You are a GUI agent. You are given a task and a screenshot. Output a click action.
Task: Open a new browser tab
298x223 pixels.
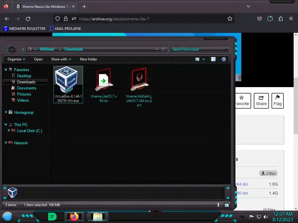click(x=84, y=7)
